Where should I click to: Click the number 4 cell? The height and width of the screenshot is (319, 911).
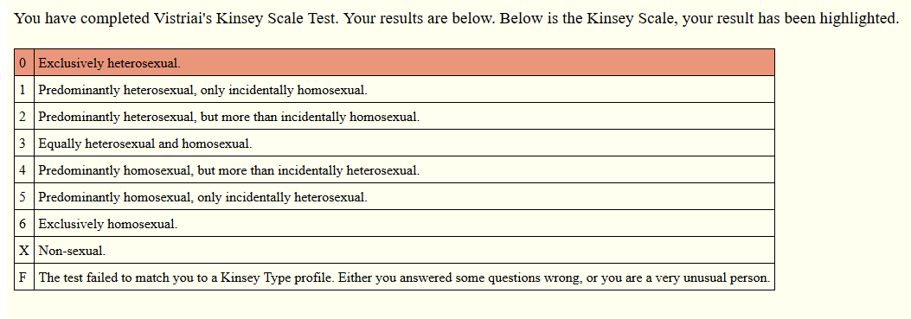[x=24, y=169]
